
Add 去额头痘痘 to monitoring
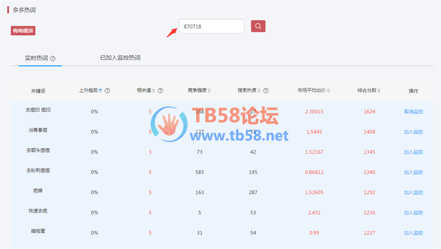click(413, 152)
